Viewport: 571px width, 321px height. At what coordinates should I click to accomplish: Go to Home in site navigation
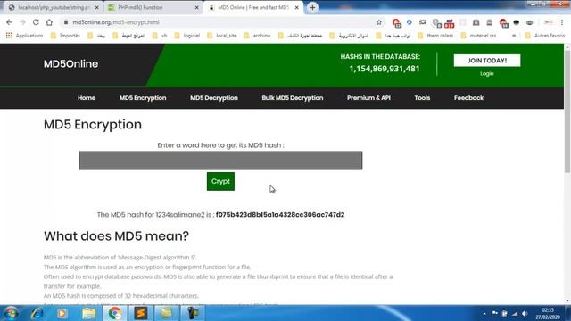(x=87, y=98)
